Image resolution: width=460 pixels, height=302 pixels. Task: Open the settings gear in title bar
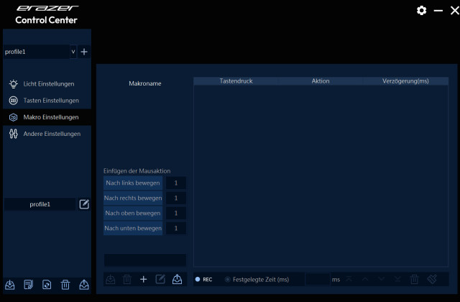422,11
